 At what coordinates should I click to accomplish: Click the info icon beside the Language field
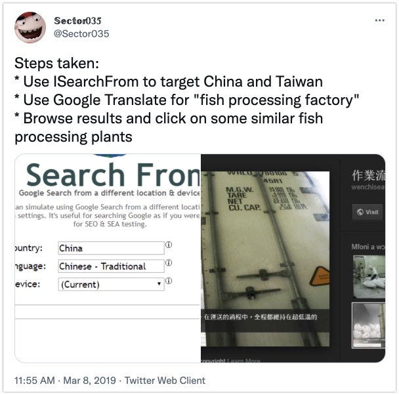tap(169, 262)
